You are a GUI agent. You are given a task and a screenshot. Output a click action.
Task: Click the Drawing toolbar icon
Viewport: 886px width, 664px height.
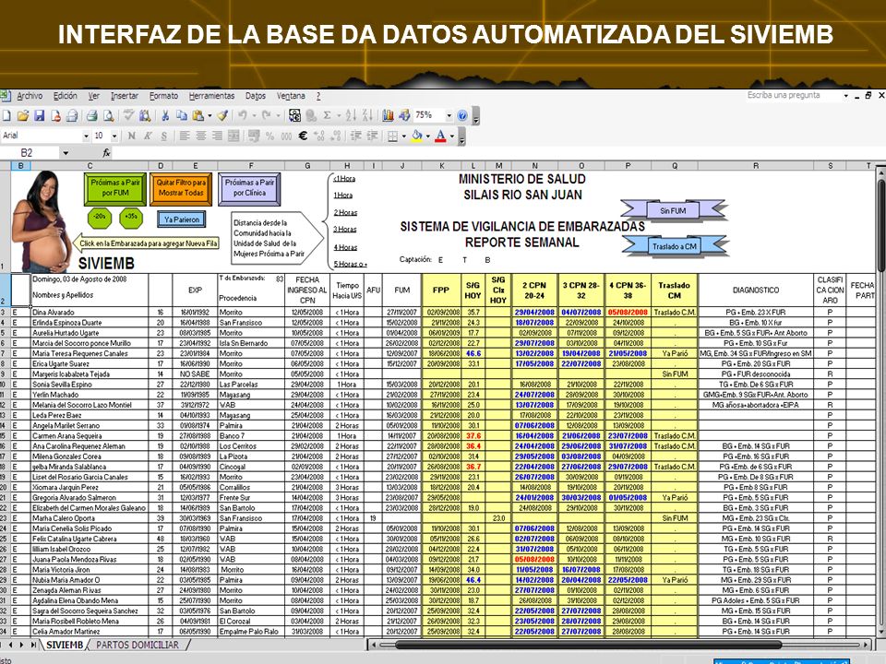pos(404,116)
